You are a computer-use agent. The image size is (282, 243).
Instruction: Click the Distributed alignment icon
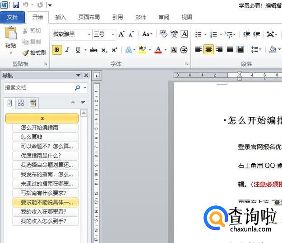240,49
